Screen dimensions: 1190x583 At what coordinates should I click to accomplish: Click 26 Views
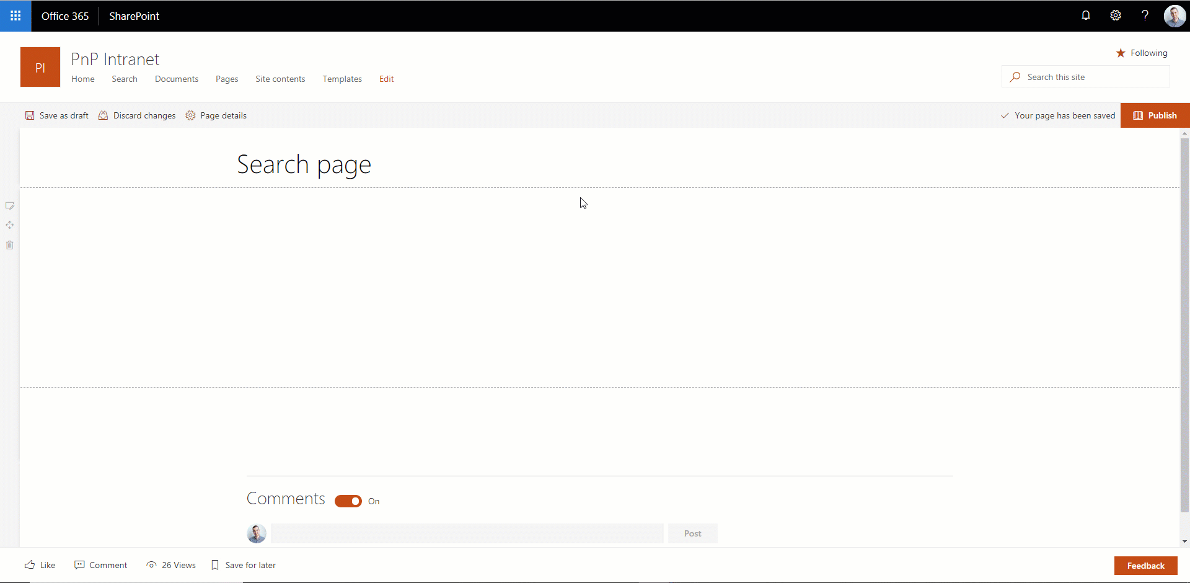click(171, 565)
